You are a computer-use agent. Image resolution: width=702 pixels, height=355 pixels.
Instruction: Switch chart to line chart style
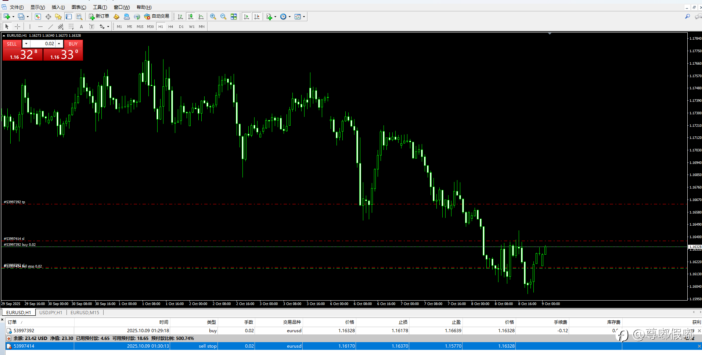[x=201, y=17]
